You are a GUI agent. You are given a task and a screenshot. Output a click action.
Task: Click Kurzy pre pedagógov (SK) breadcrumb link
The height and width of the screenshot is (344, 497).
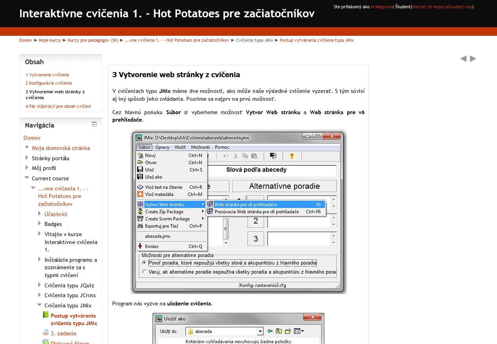[93, 40]
